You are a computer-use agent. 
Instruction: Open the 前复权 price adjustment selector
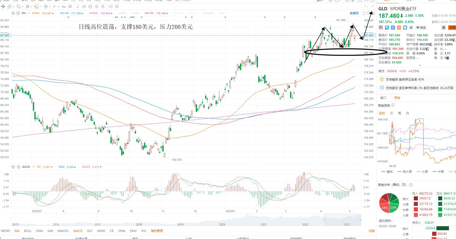tap(354, 13)
